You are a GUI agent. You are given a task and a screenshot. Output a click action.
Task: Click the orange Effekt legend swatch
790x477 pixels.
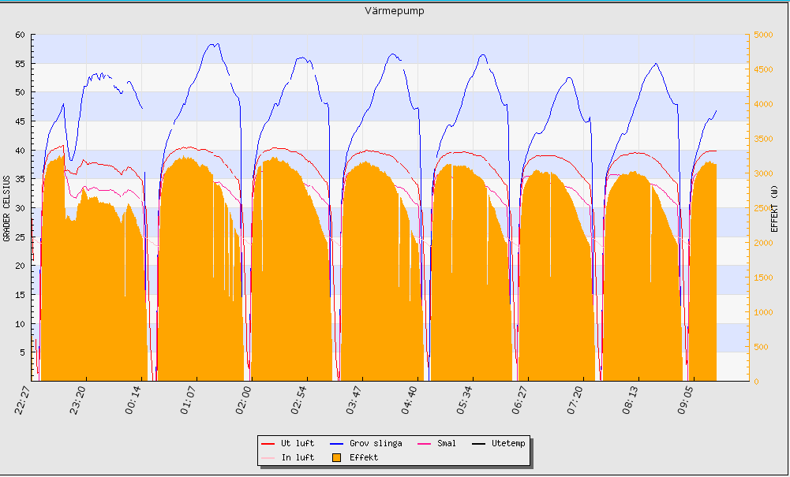(x=336, y=457)
